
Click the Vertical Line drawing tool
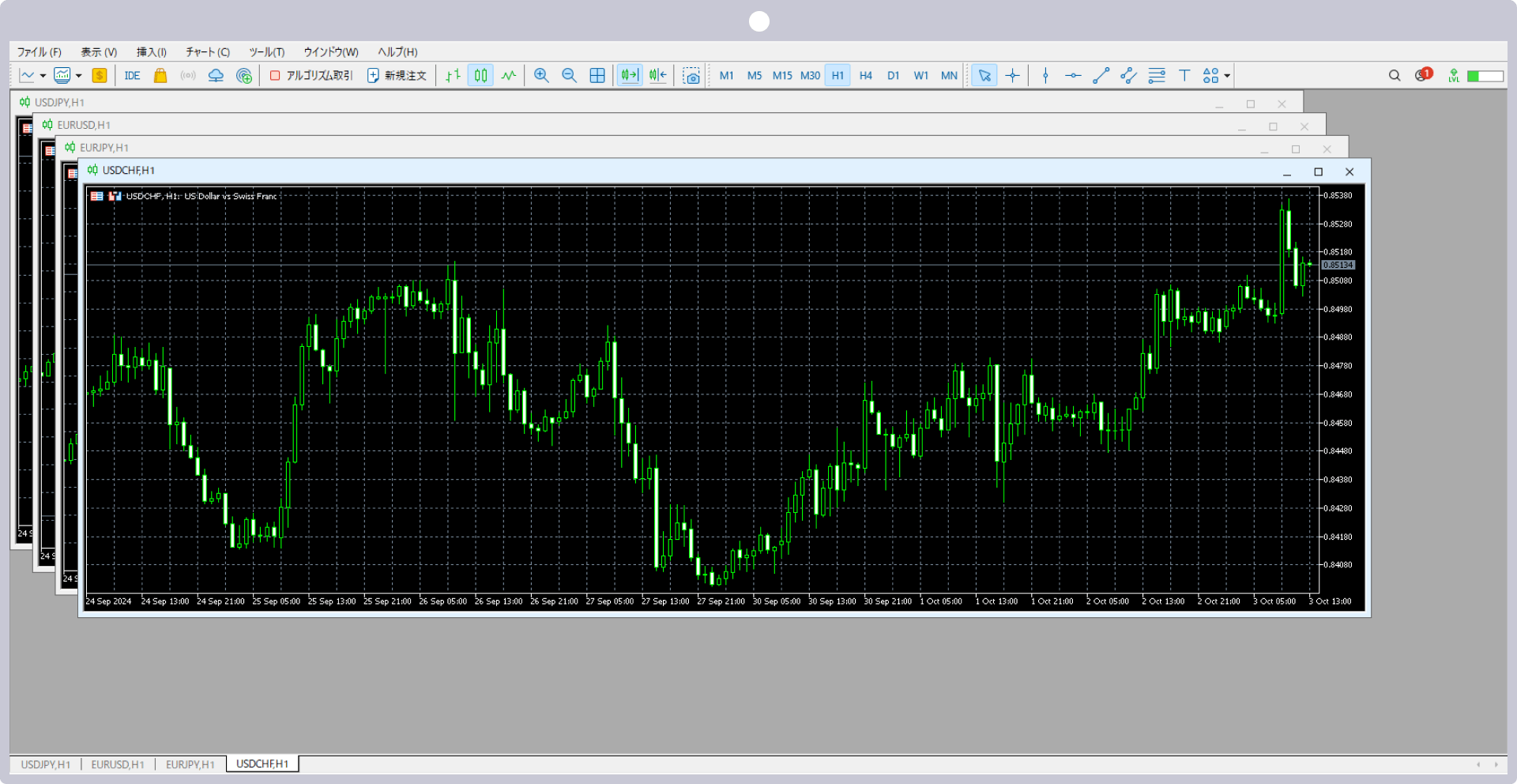(1045, 76)
